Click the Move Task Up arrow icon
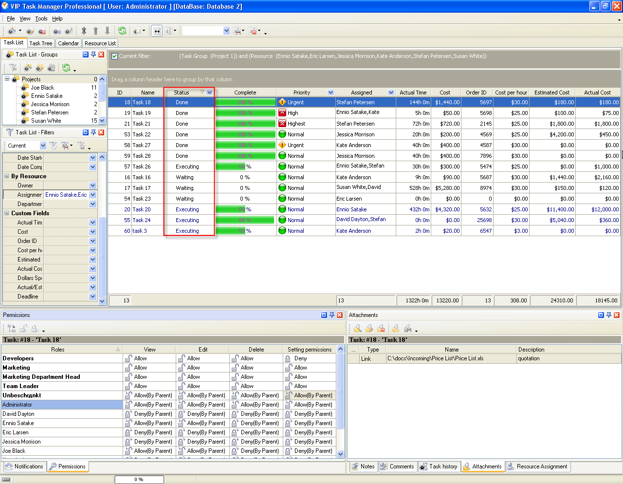623x484 pixels. coord(95,31)
